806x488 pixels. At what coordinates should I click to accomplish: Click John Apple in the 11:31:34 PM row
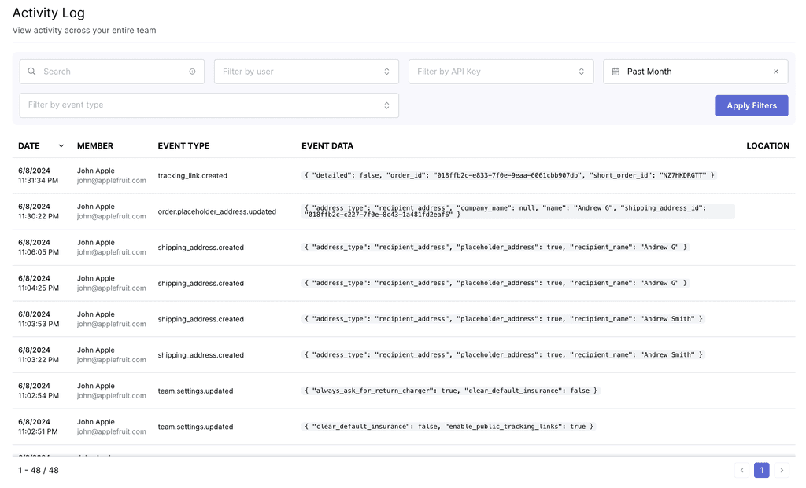click(95, 171)
